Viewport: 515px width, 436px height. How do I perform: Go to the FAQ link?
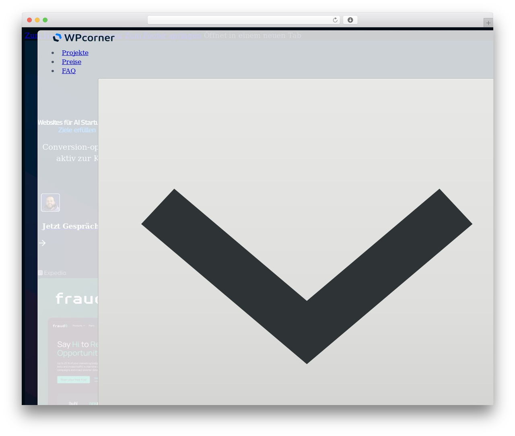(69, 71)
